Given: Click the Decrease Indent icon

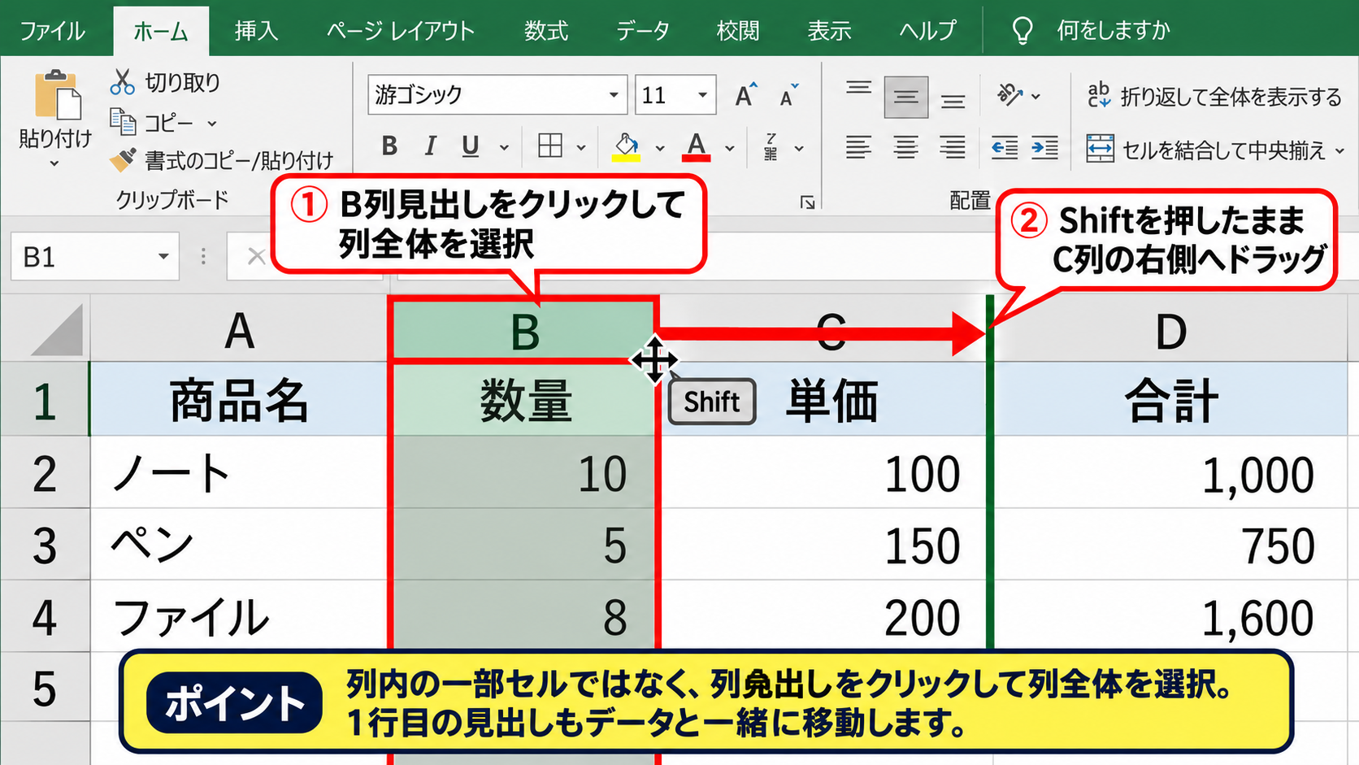Looking at the screenshot, I should (x=1005, y=147).
